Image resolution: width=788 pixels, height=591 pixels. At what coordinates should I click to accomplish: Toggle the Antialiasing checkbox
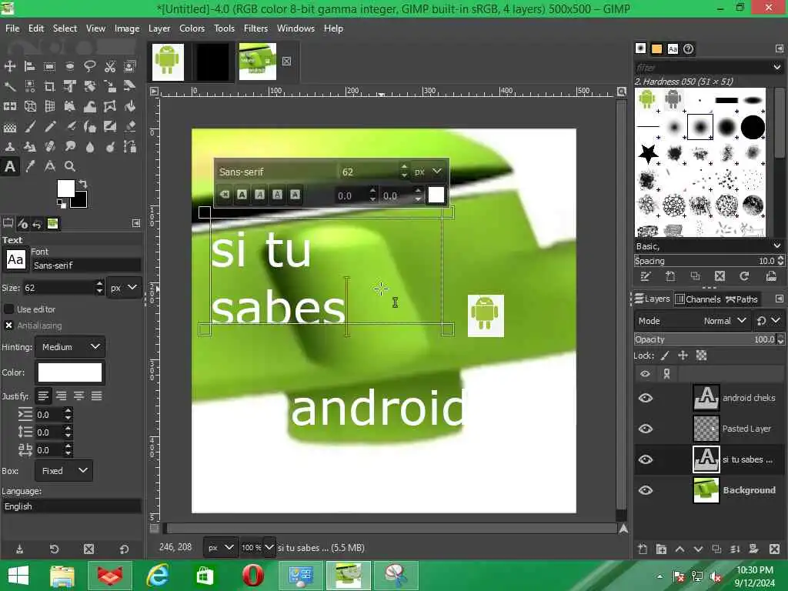8,326
